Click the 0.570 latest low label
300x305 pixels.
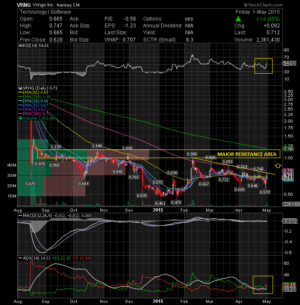(265, 192)
